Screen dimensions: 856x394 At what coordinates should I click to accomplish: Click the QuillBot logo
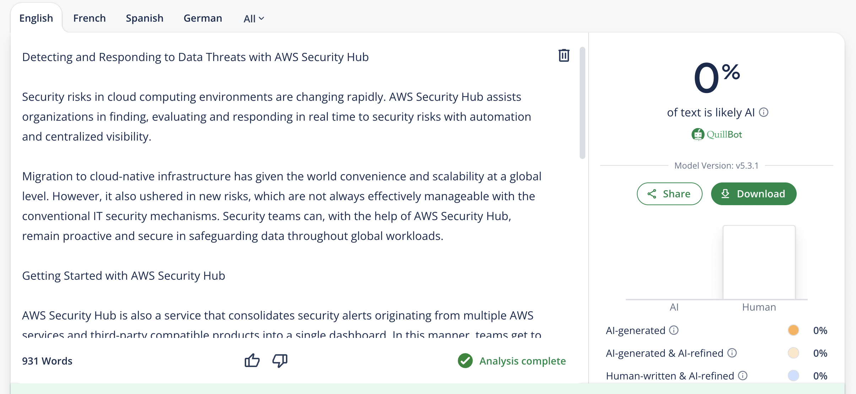(717, 135)
